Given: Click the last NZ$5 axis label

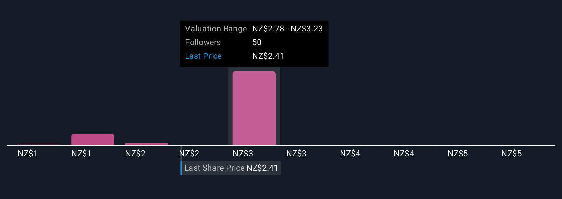Looking at the screenshot, I should coord(512,154).
